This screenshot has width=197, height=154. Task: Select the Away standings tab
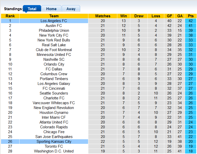(x=71, y=9)
